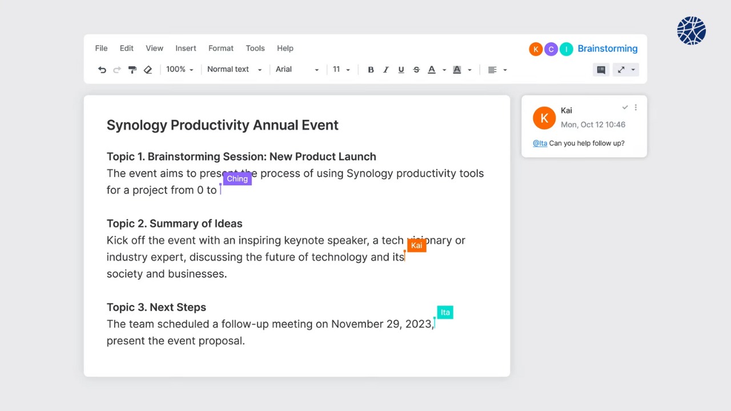
Task: Click the Topic 1 Brainstorming Session heading
Action: [241, 156]
